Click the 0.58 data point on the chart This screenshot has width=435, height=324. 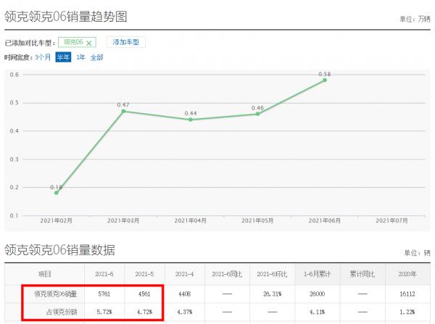[x=324, y=80]
